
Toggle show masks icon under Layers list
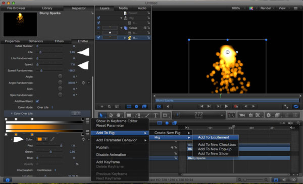[x=129, y=107]
